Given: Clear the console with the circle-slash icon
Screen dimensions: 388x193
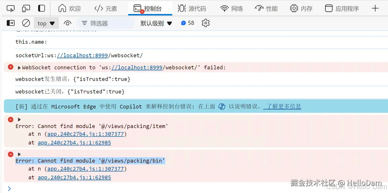Looking at the screenshot, I should point(26,23).
